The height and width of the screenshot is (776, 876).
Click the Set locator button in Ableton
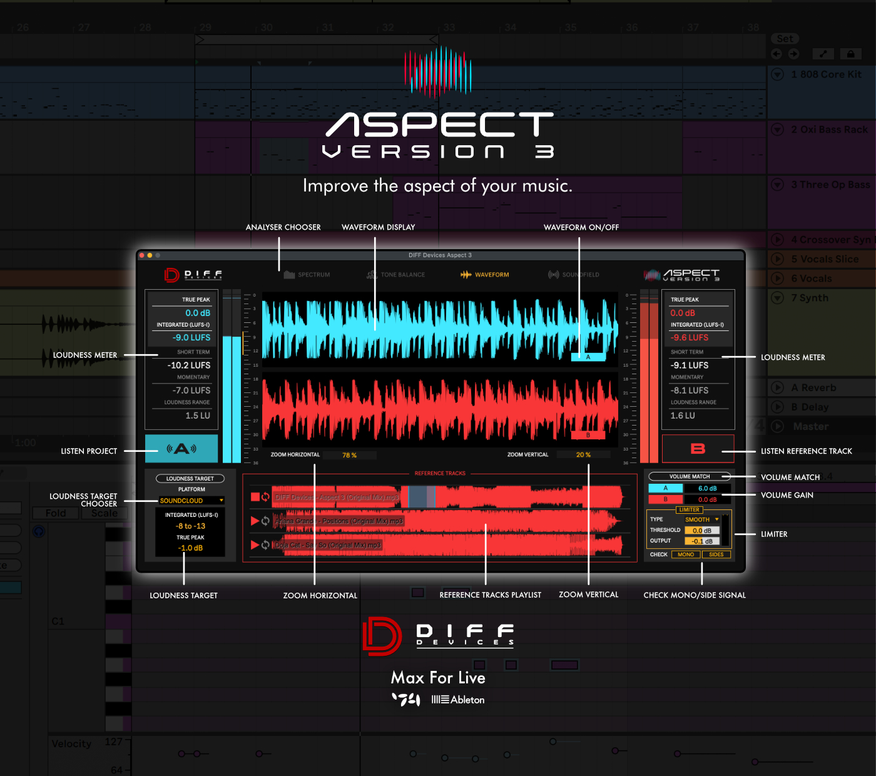click(785, 39)
